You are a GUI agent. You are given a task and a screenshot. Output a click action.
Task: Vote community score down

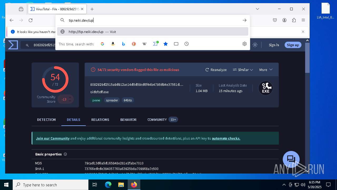pos(70,101)
